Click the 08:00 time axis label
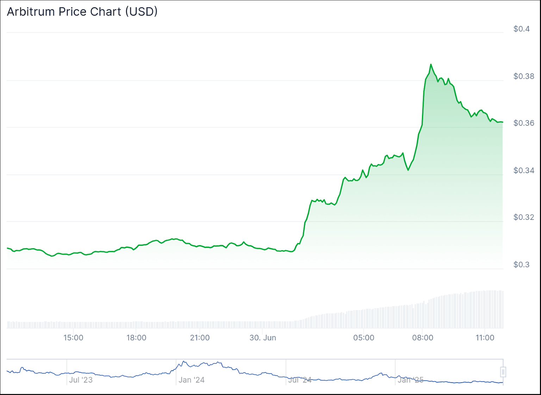541x395 pixels. click(x=423, y=338)
